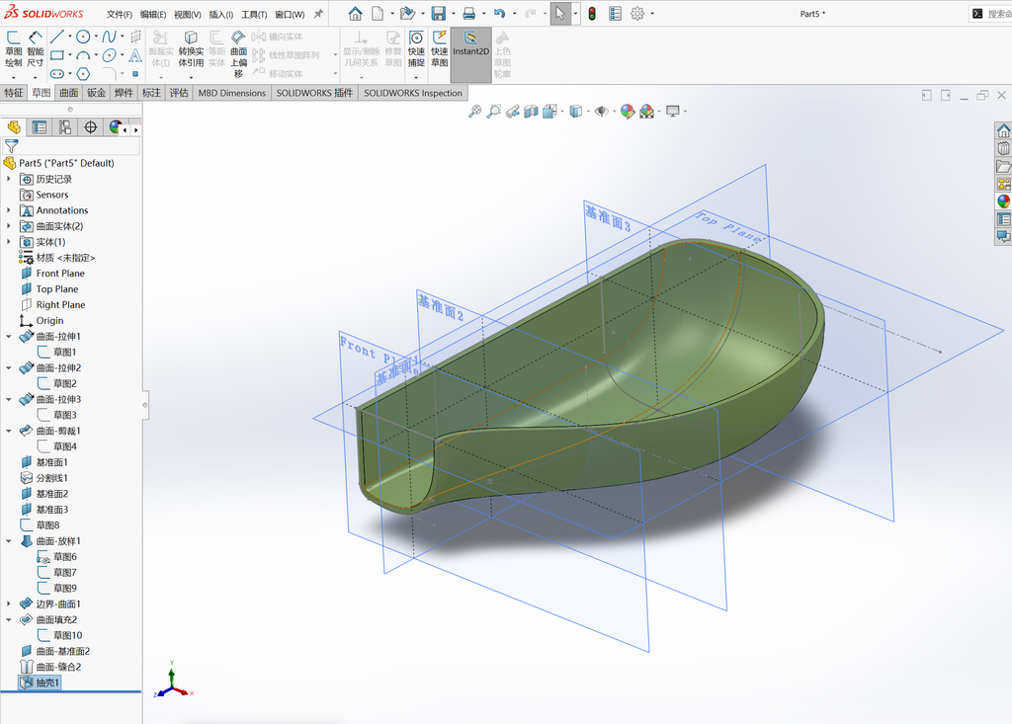Open the View Orientation dropdown arrow
This screenshot has height=724, width=1012.
562,113
